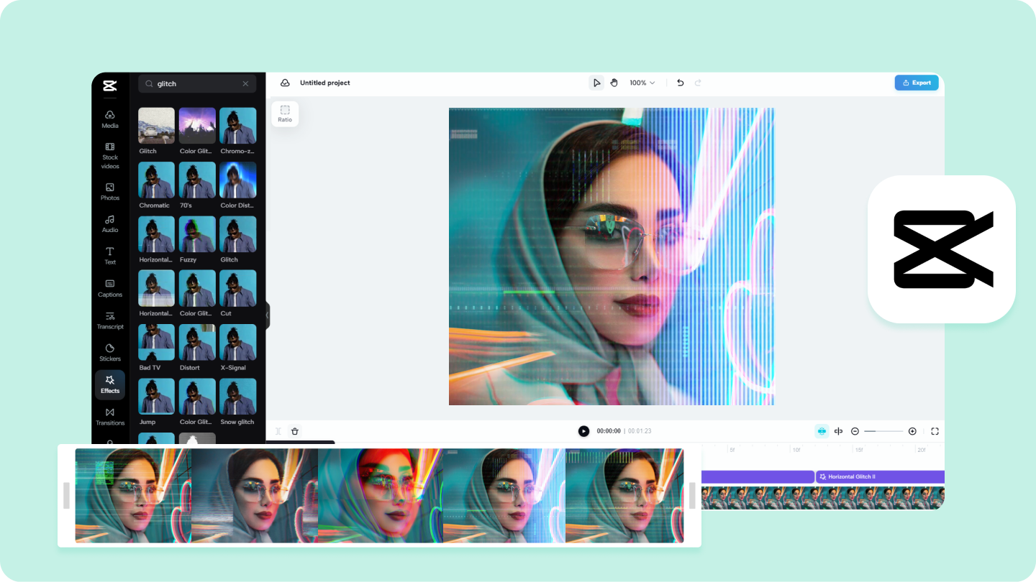Viewport: 1036px width, 582px height.
Task: Toggle timeline auto-snap on the right
Action: tap(821, 431)
